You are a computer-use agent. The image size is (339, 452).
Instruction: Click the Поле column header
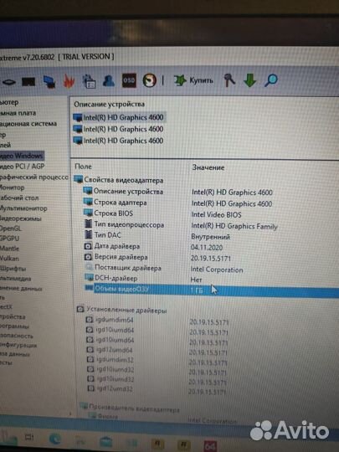click(x=83, y=167)
